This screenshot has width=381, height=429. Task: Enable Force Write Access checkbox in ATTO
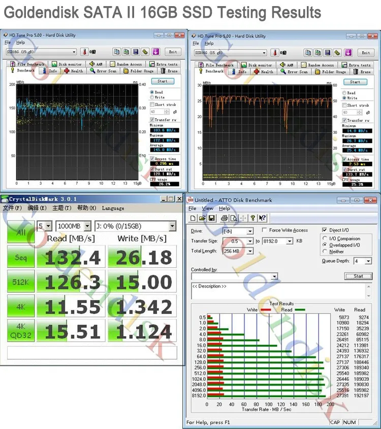coord(264,230)
